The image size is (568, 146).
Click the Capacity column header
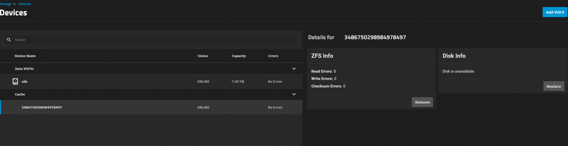pyautogui.click(x=239, y=56)
